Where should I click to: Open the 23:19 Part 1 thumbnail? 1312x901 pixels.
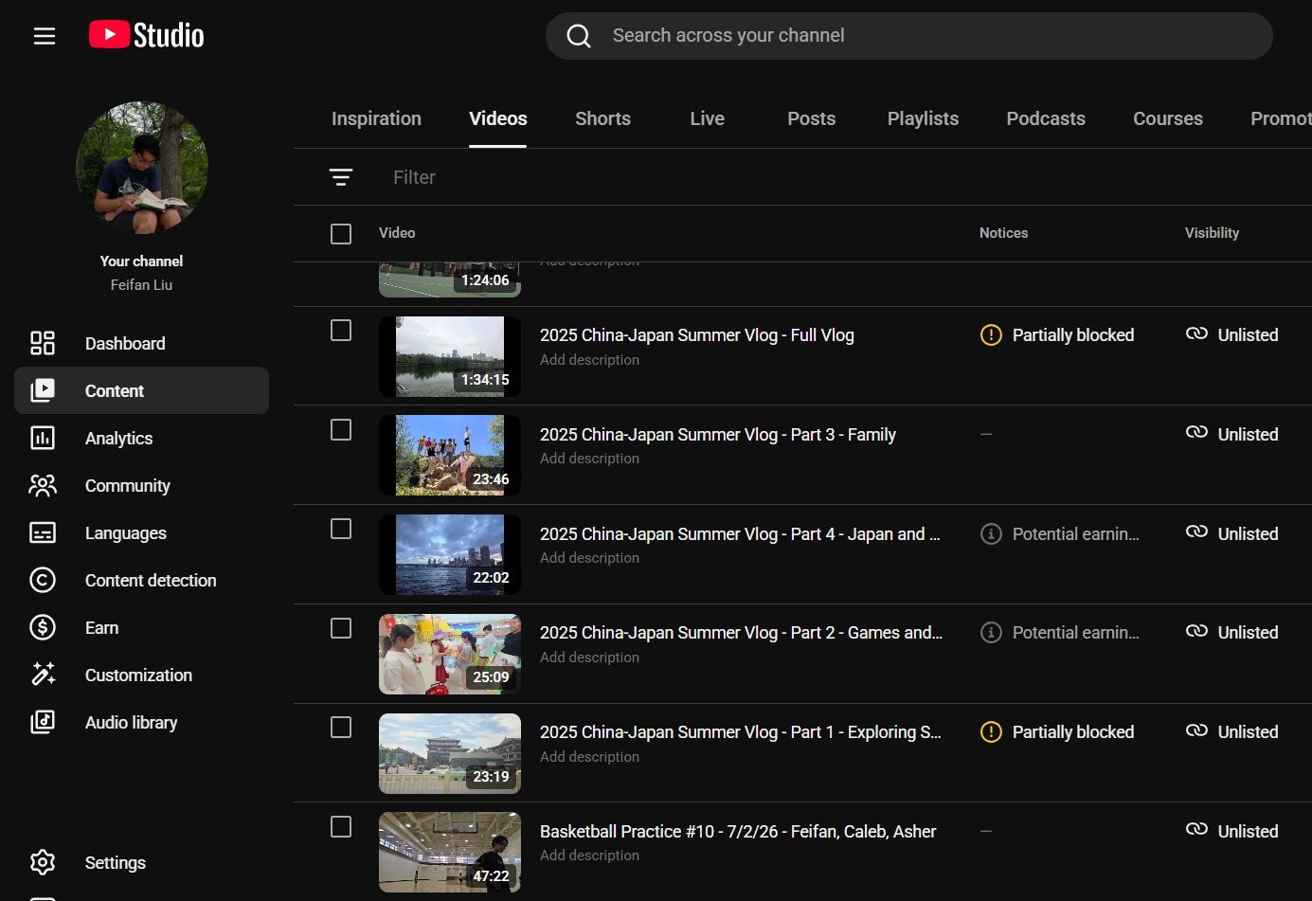coord(450,753)
